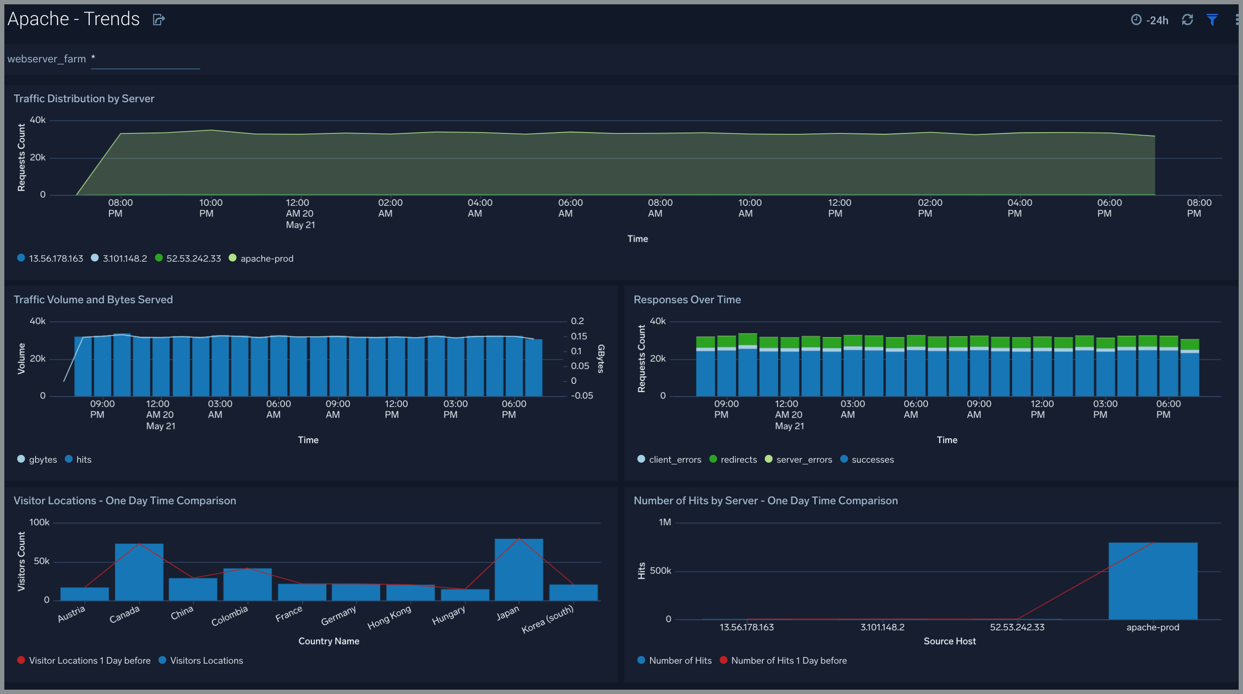
Task: Focus the webserver_farm filter input
Action: click(x=145, y=59)
